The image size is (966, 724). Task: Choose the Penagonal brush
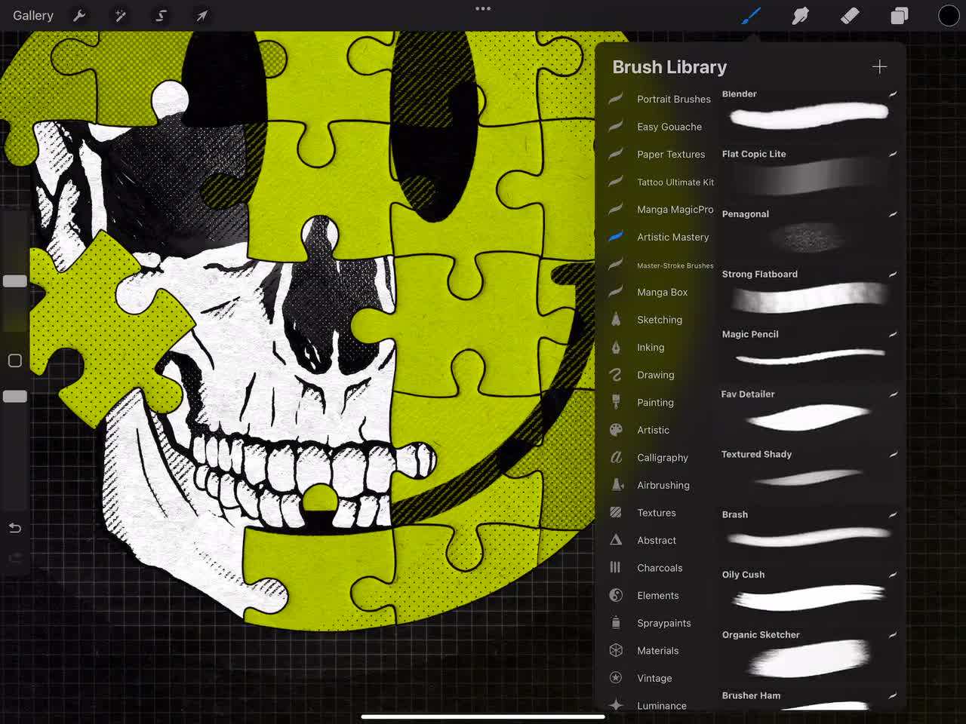pyautogui.click(x=810, y=232)
